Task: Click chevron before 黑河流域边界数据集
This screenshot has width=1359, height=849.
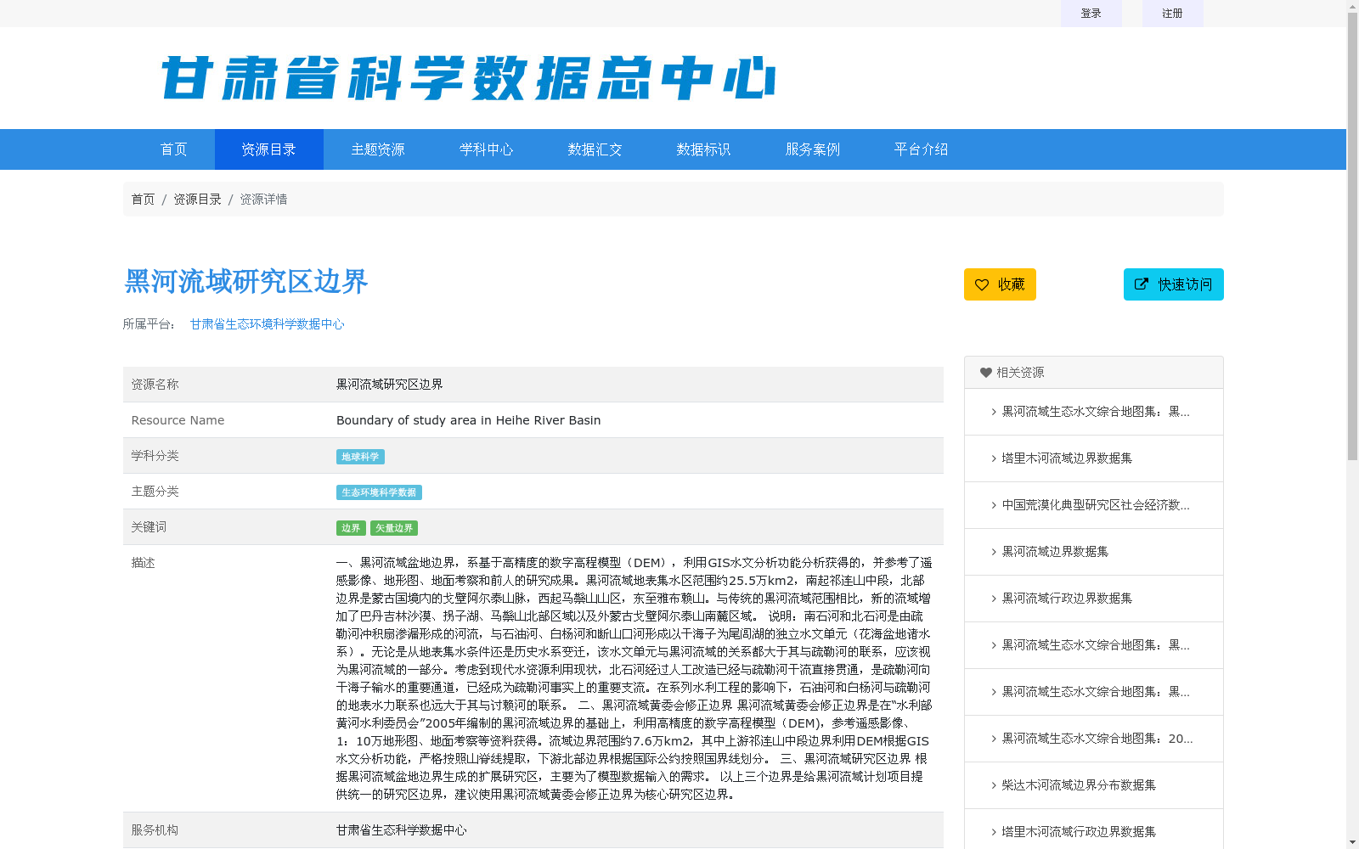Action: (x=994, y=552)
